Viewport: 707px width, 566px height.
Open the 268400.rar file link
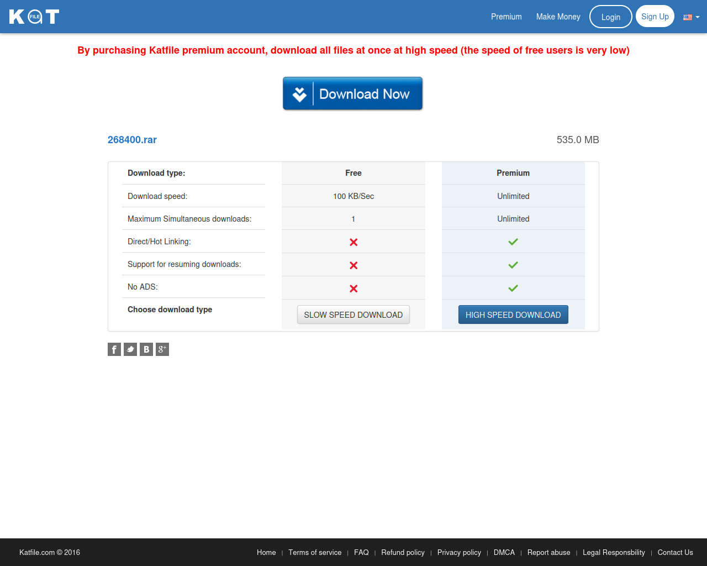[132, 140]
